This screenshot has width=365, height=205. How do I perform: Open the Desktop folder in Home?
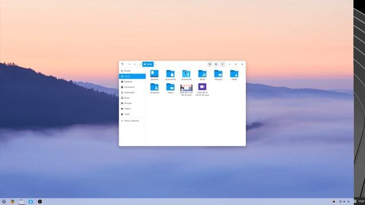coord(155,74)
